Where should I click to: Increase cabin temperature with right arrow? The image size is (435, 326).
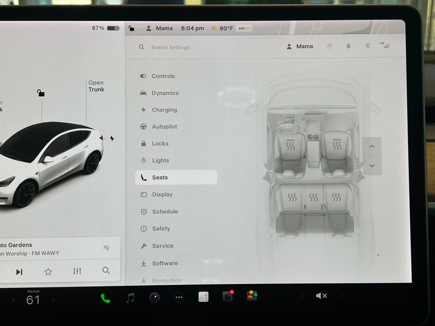(54, 300)
